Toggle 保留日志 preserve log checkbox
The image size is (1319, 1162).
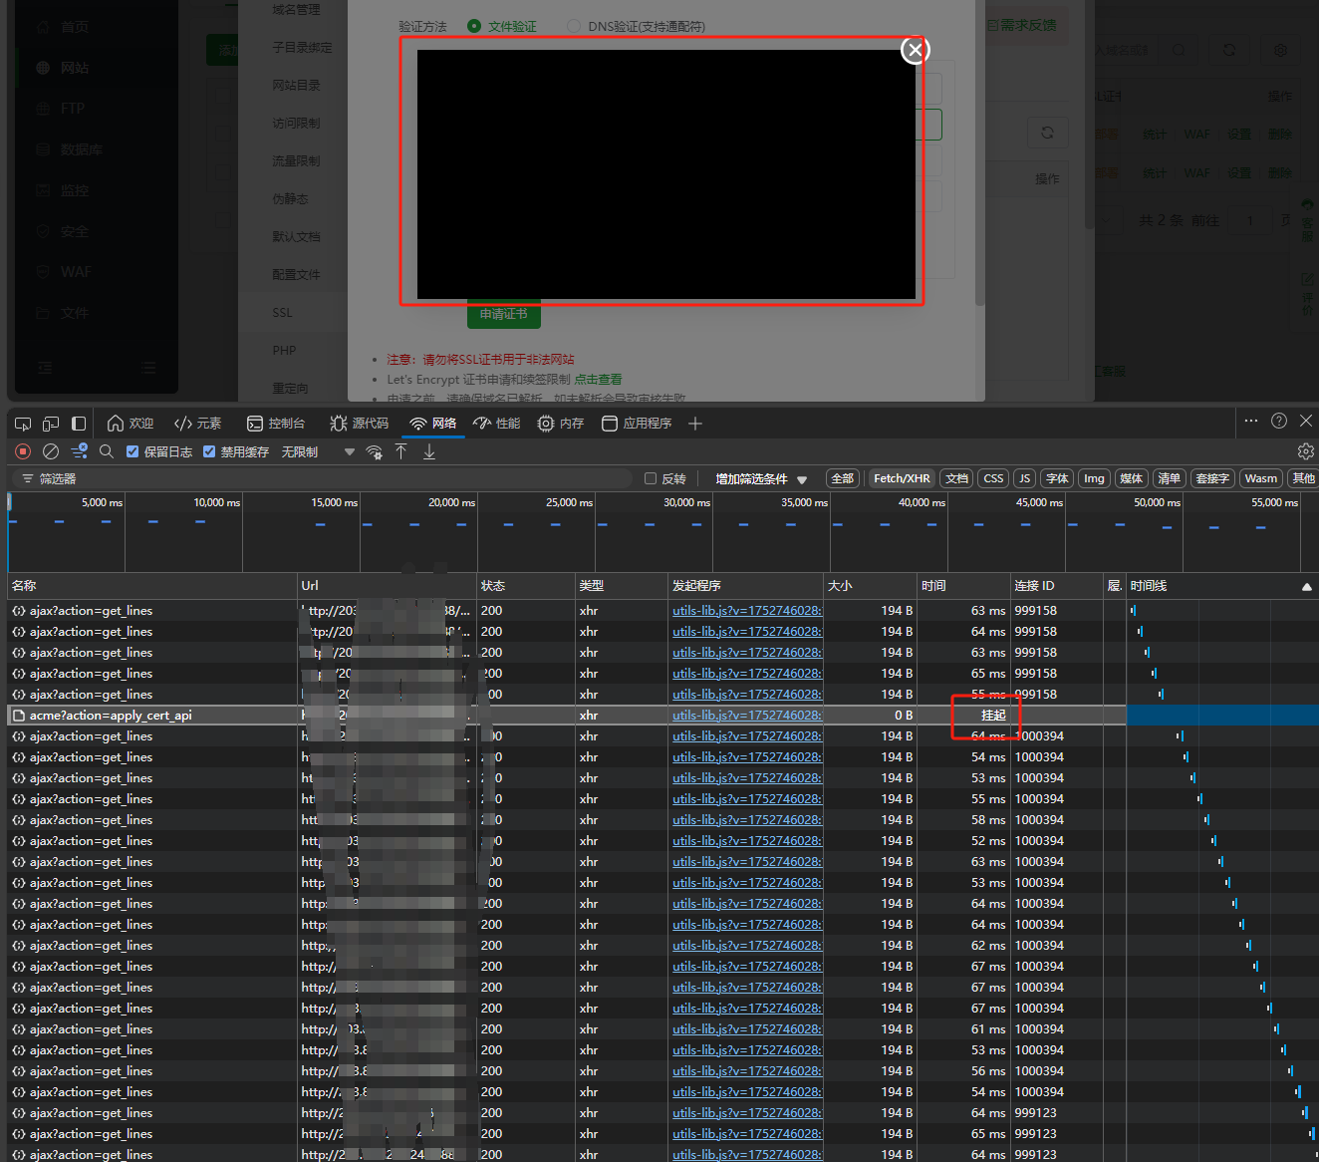click(132, 451)
